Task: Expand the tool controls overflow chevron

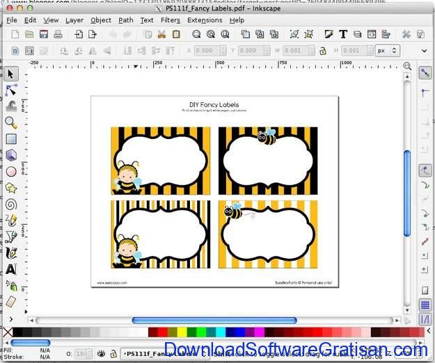Action: 424,51
